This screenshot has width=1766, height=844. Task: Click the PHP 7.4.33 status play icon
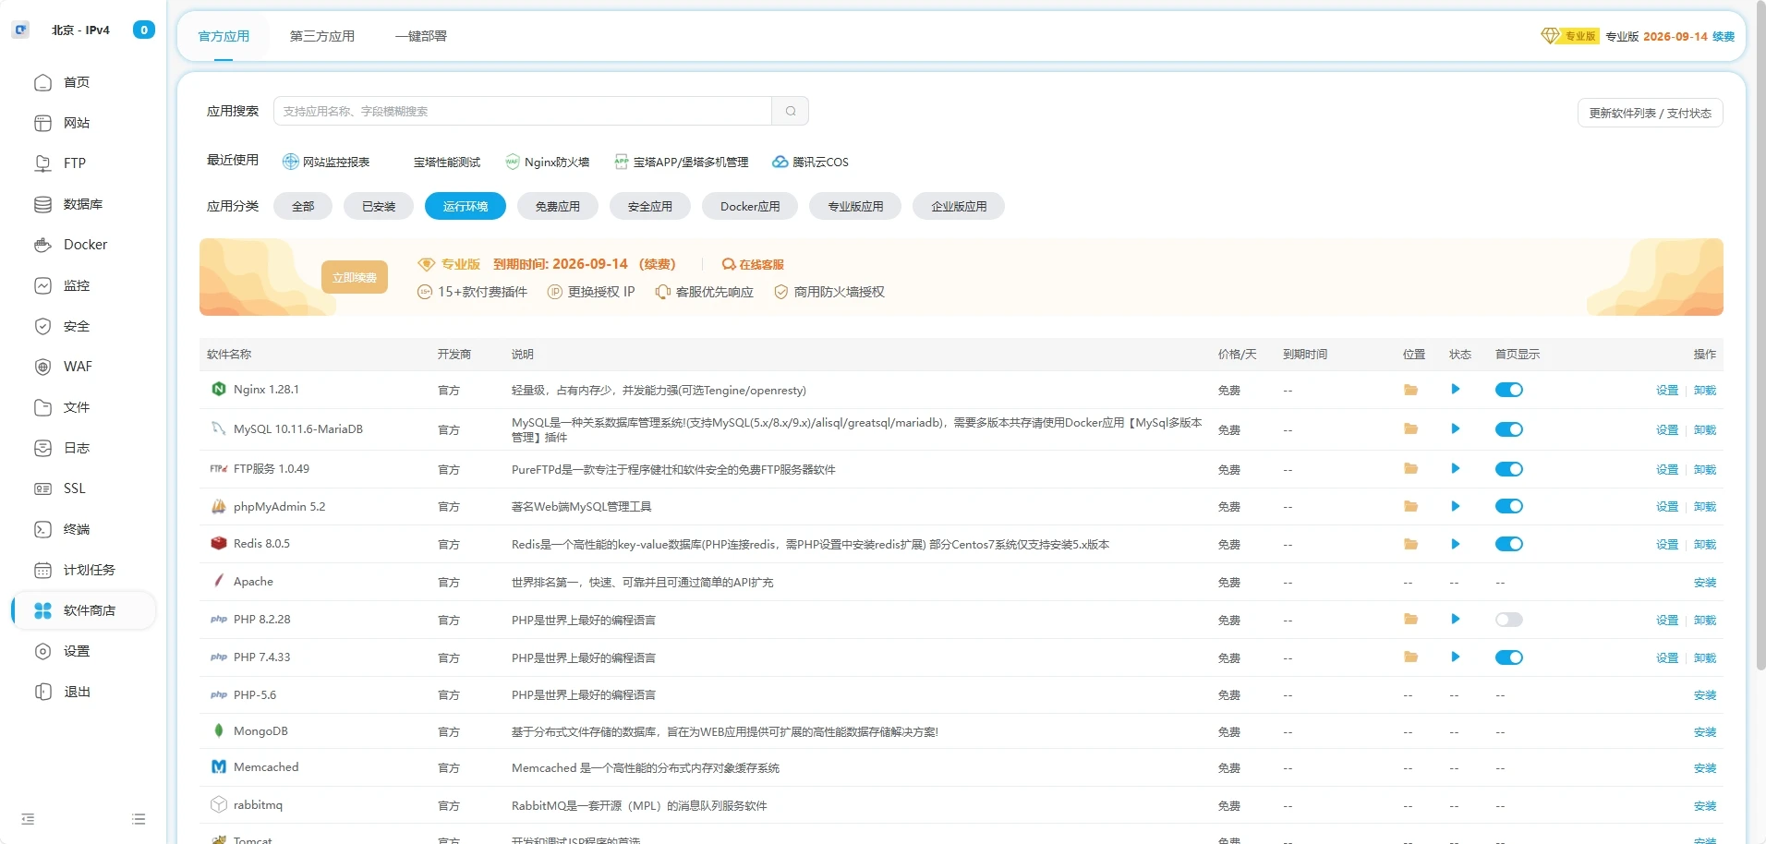pyautogui.click(x=1455, y=657)
